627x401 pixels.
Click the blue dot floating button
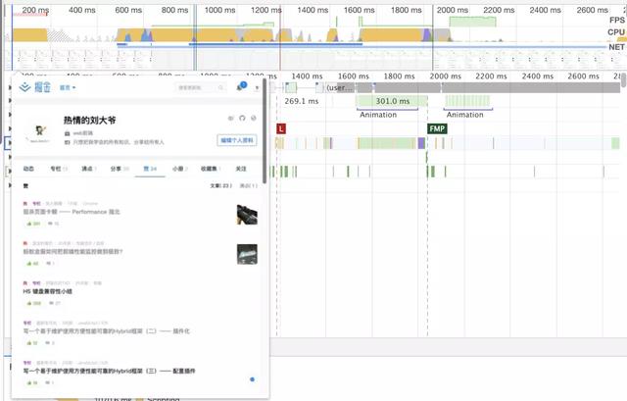click(253, 379)
